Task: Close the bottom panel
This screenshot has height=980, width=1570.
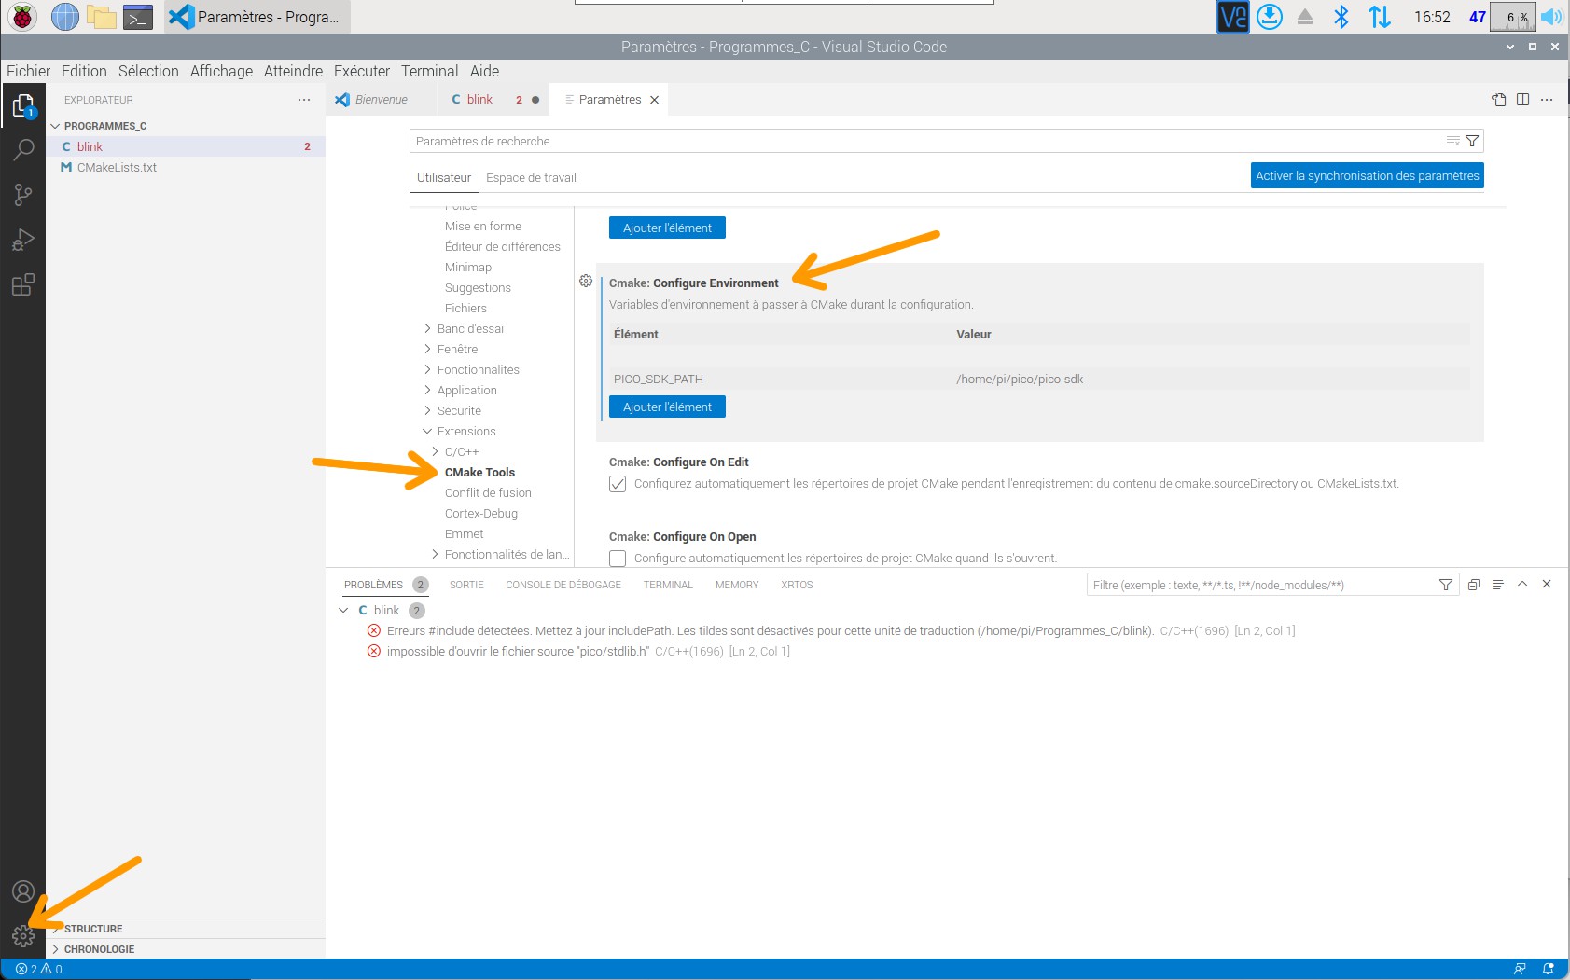Action: point(1547,584)
